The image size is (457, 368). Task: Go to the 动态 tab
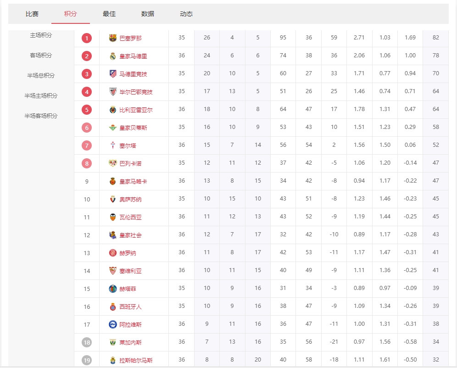pyautogui.click(x=186, y=14)
